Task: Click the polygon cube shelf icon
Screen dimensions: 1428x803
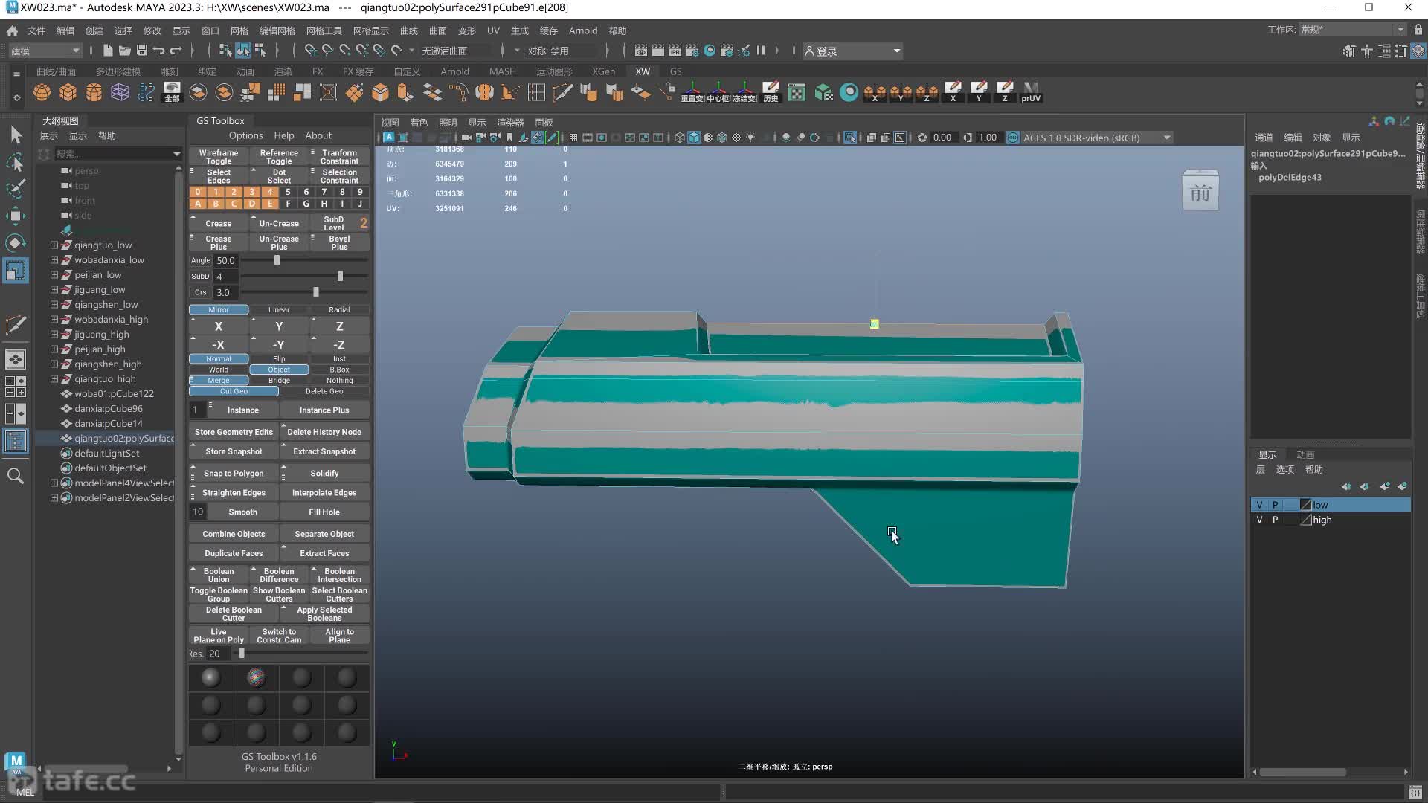Action: pos(68,93)
